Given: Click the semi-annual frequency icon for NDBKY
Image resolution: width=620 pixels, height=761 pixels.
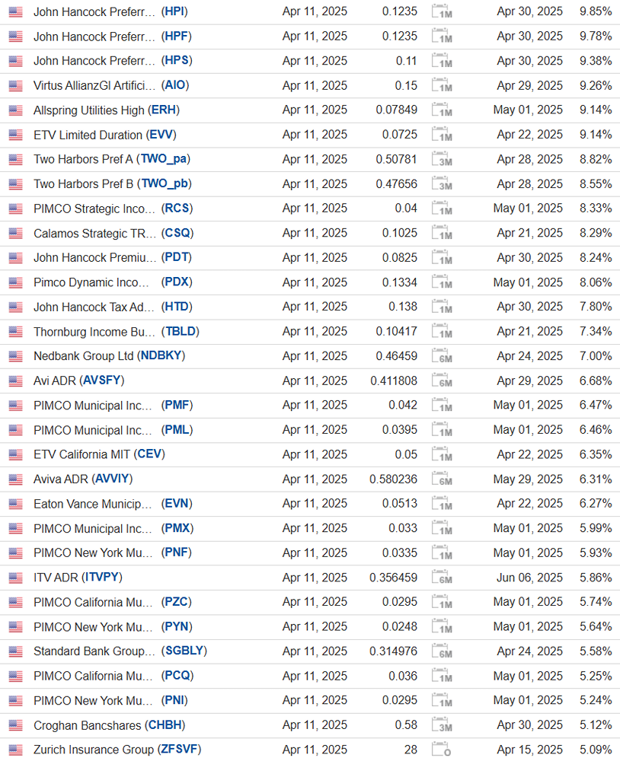Looking at the screenshot, I should pyautogui.click(x=442, y=356).
